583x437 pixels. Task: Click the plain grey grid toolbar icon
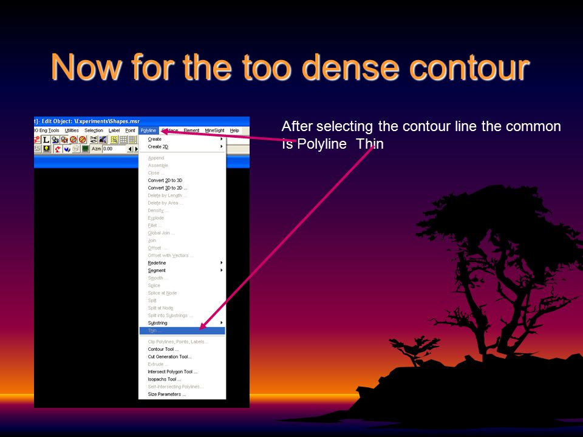point(123,140)
